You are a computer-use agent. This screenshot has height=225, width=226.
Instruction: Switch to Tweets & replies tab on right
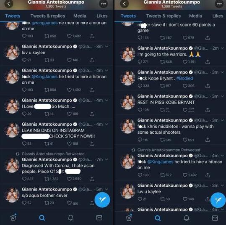point(164,16)
